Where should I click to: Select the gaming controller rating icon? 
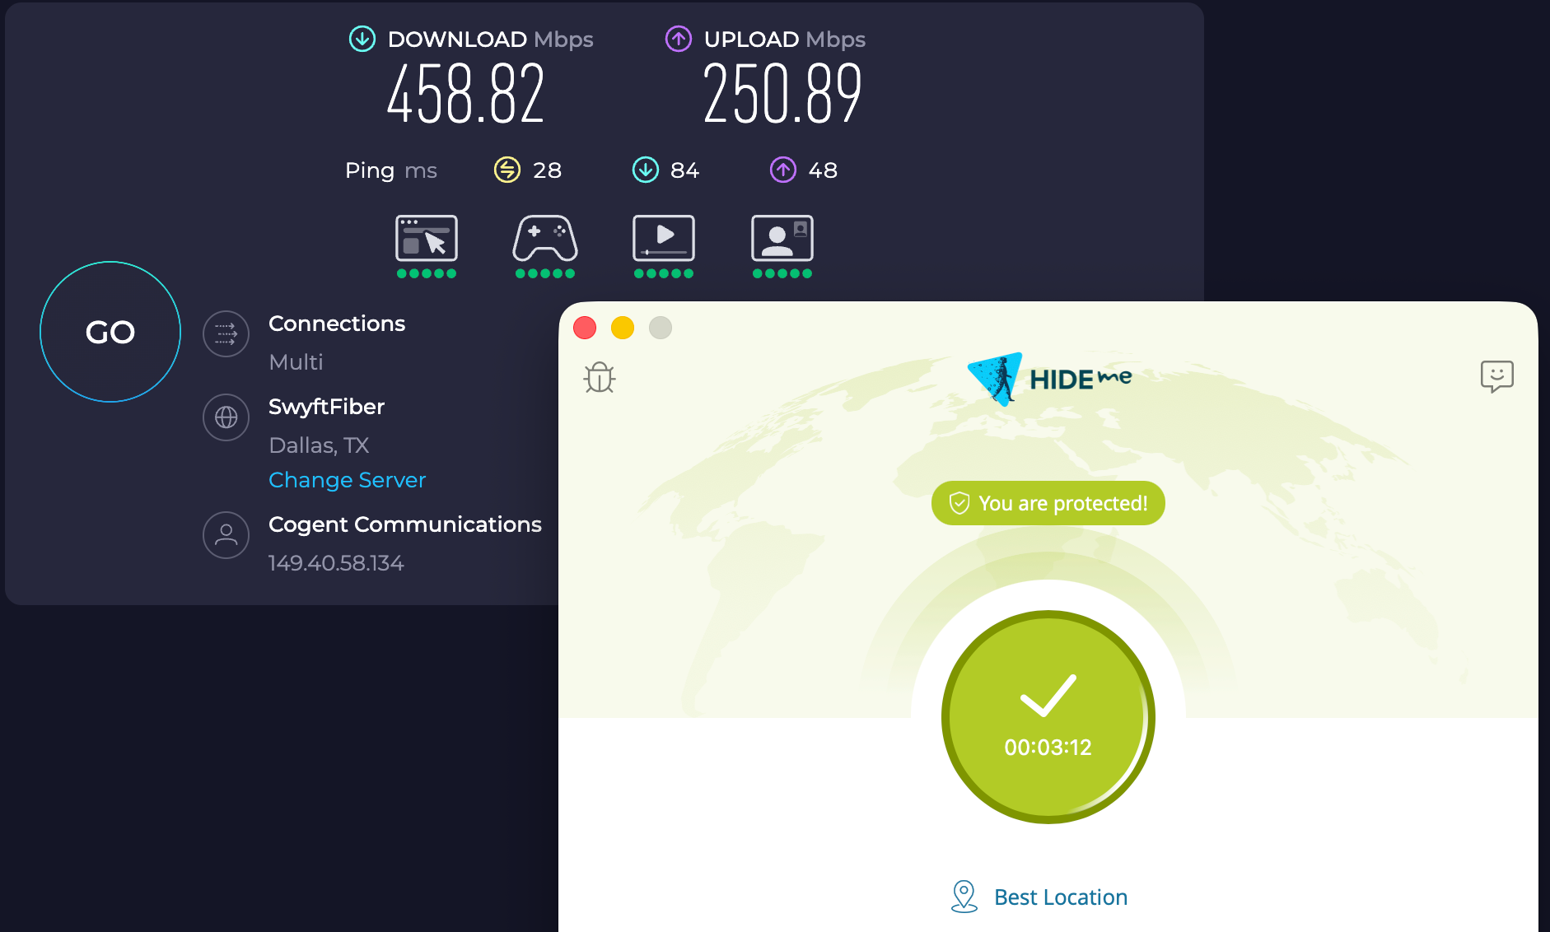click(544, 240)
